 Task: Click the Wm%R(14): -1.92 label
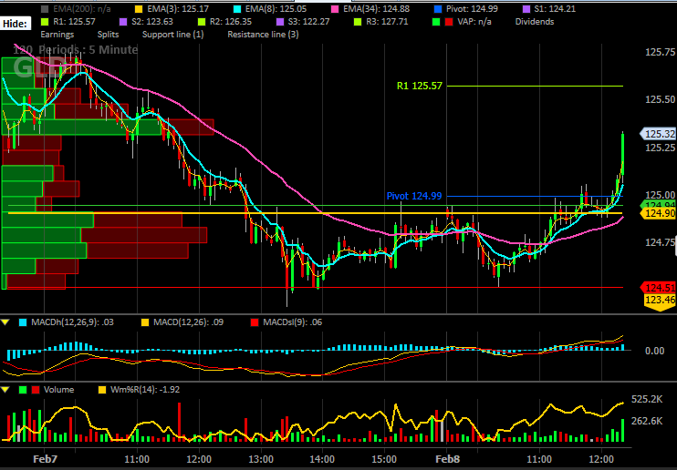pos(145,390)
